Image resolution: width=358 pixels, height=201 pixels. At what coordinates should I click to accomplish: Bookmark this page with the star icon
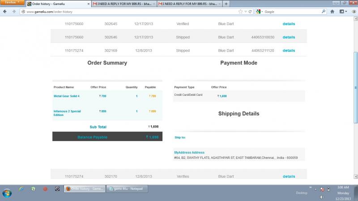point(240,12)
